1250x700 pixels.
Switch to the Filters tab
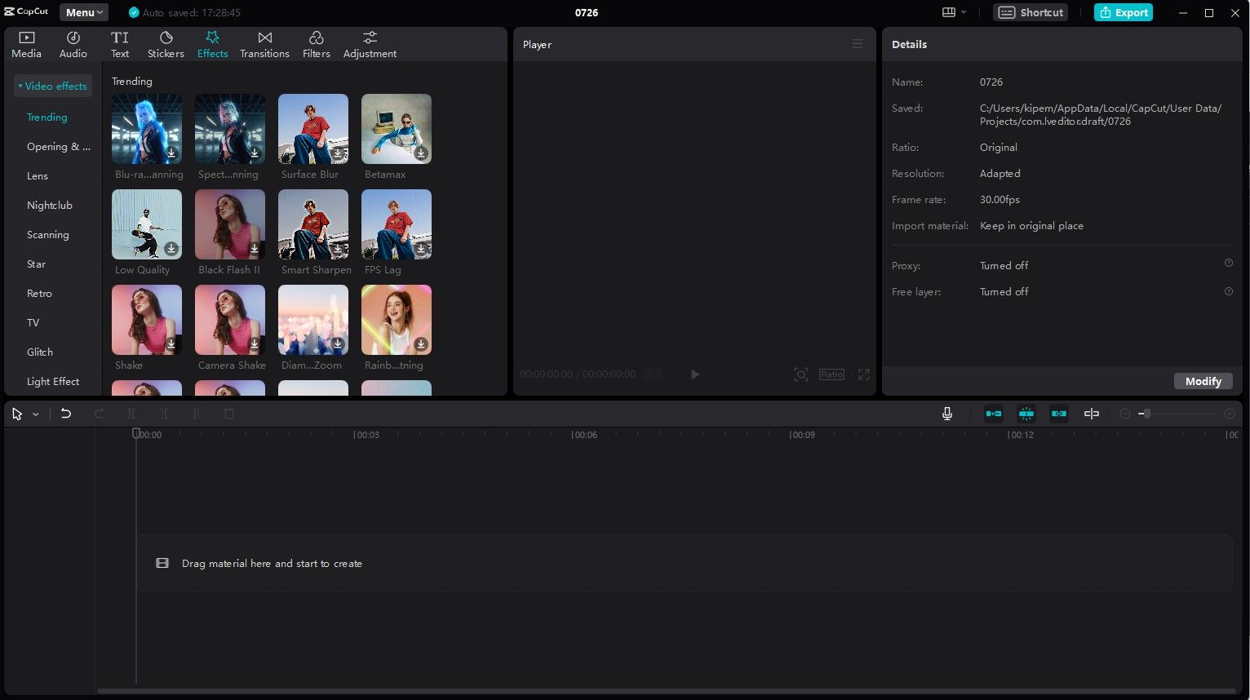317,43
